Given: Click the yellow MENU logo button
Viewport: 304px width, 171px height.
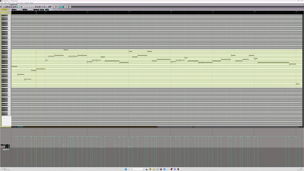Looking at the screenshot, I should click(4, 9).
